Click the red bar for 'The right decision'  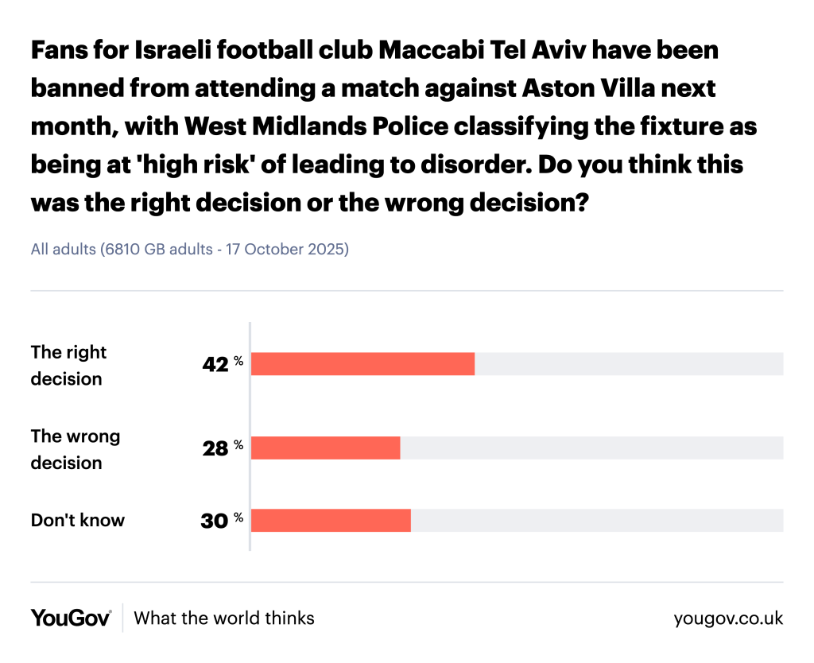point(363,364)
